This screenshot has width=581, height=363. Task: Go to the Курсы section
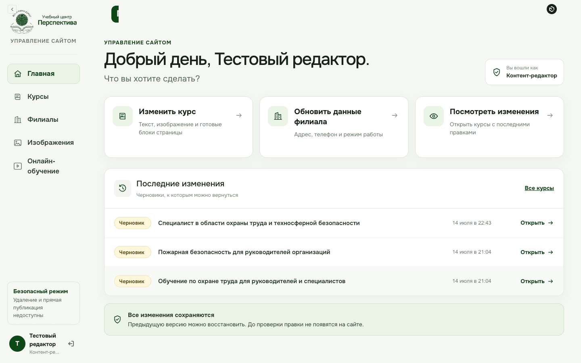coord(44,97)
